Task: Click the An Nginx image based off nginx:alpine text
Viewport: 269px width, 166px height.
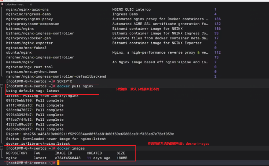Action: point(160,62)
